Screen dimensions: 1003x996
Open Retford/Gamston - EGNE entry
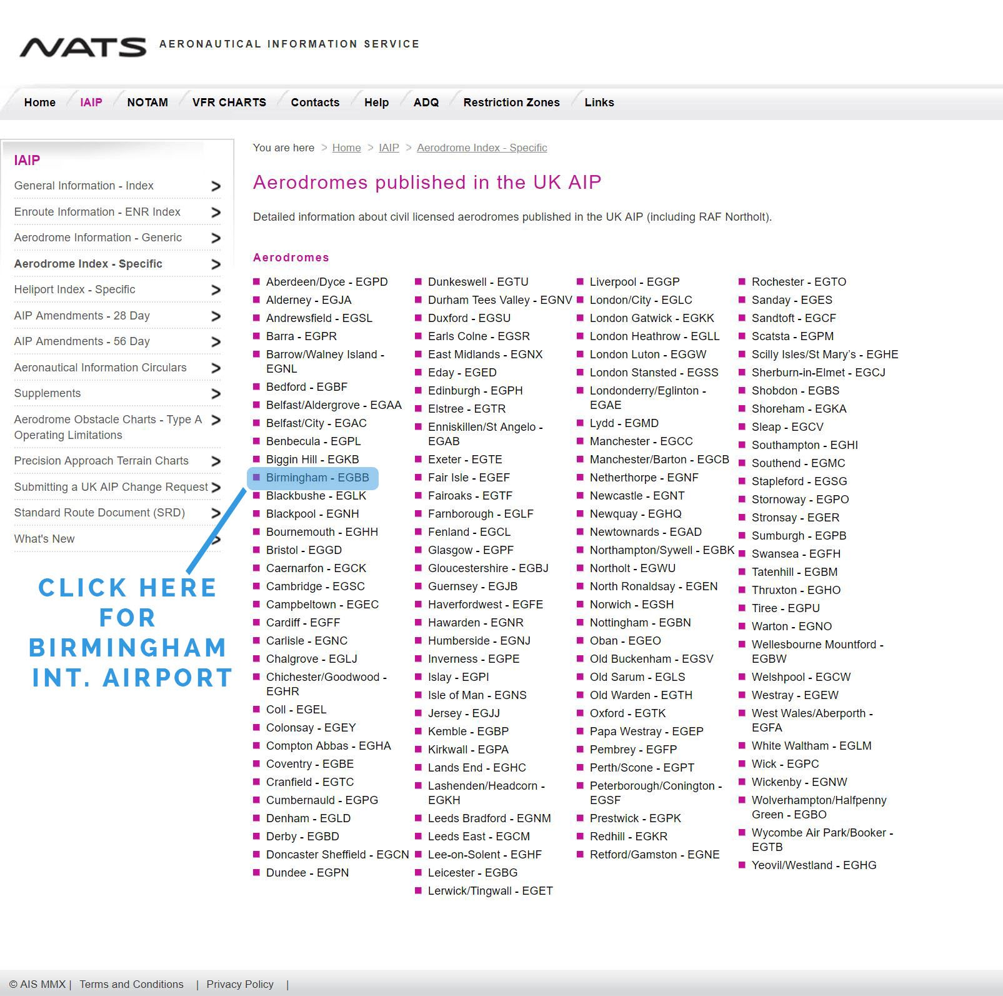click(655, 855)
